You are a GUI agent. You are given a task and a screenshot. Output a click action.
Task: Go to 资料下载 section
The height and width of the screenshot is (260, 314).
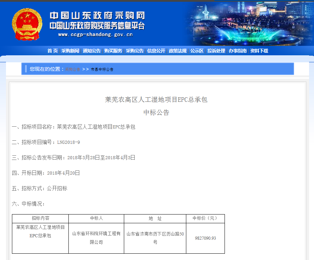(x=259, y=51)
